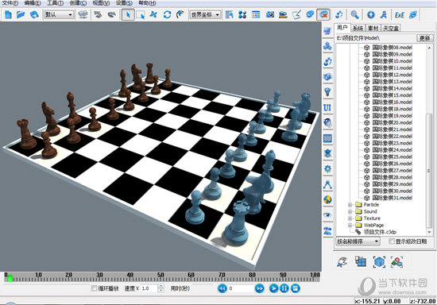Expand the WebPage folder
The image size is (437, 305).
coord(350,226)
